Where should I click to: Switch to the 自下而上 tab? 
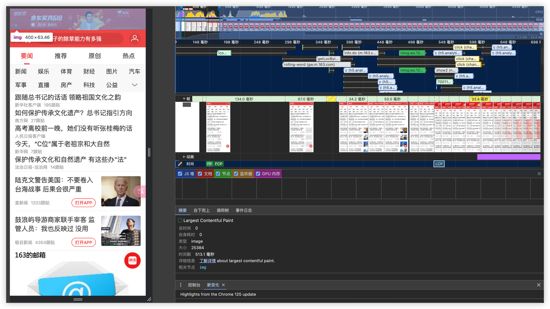click(201, 210)
